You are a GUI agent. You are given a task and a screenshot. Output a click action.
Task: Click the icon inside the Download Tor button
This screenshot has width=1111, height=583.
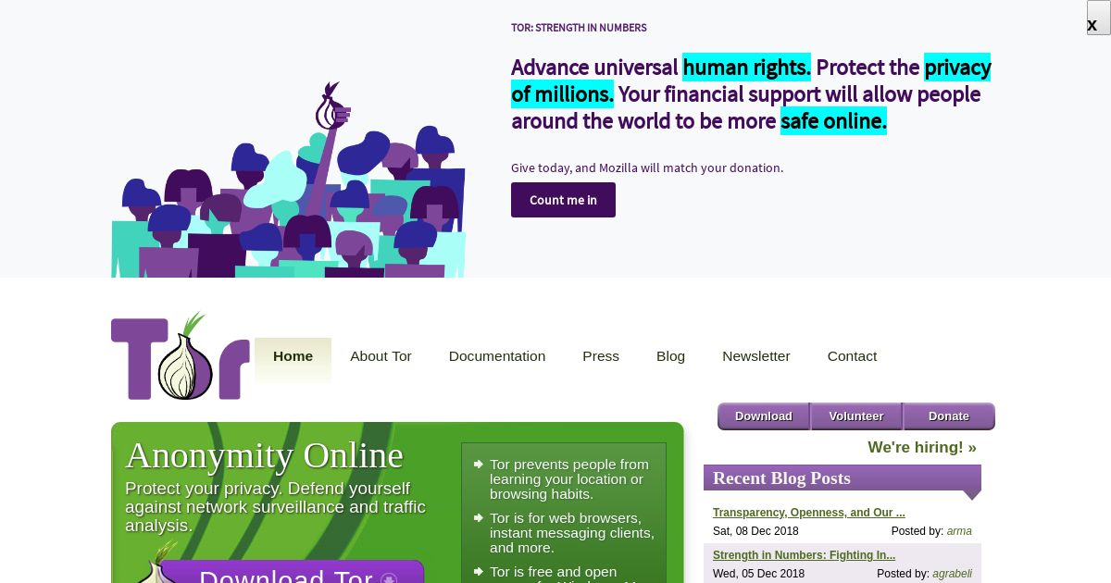tap(389, 578)
